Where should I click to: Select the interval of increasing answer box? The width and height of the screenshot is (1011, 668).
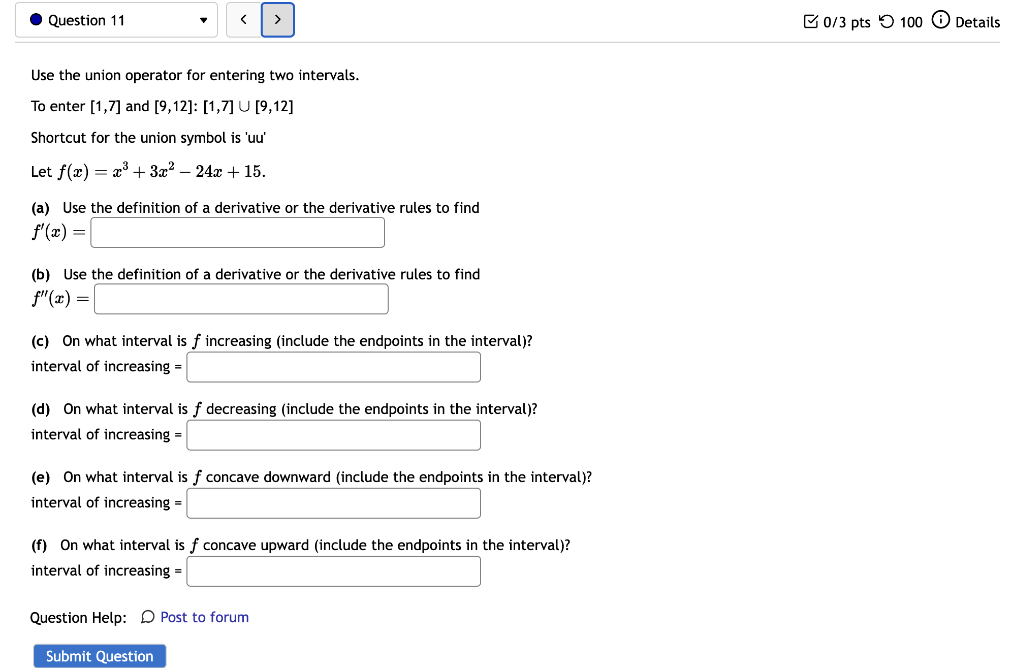point(333,367)
